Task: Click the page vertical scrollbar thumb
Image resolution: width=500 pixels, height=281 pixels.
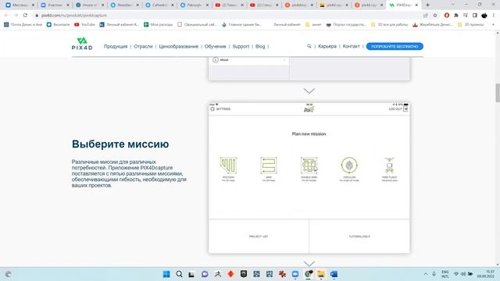Action: (498, 93)
